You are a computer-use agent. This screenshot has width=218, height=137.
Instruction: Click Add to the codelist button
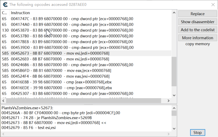point(197,30)
